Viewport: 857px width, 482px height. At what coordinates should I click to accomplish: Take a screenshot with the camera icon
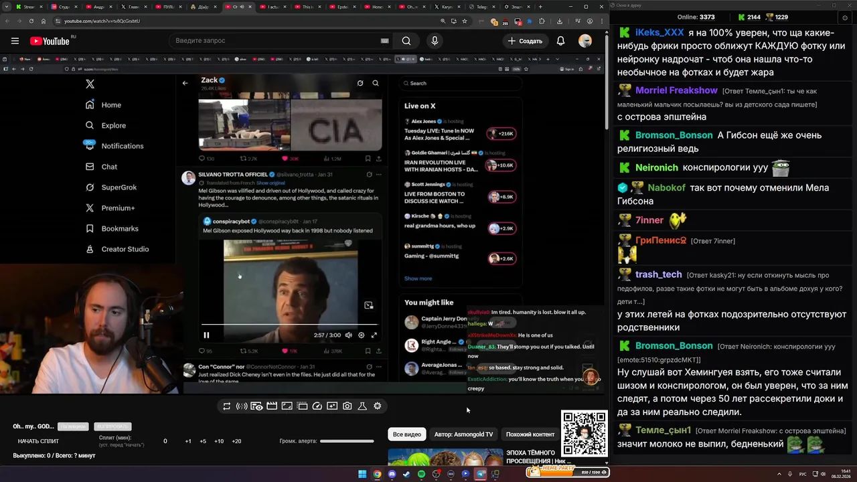347,406
